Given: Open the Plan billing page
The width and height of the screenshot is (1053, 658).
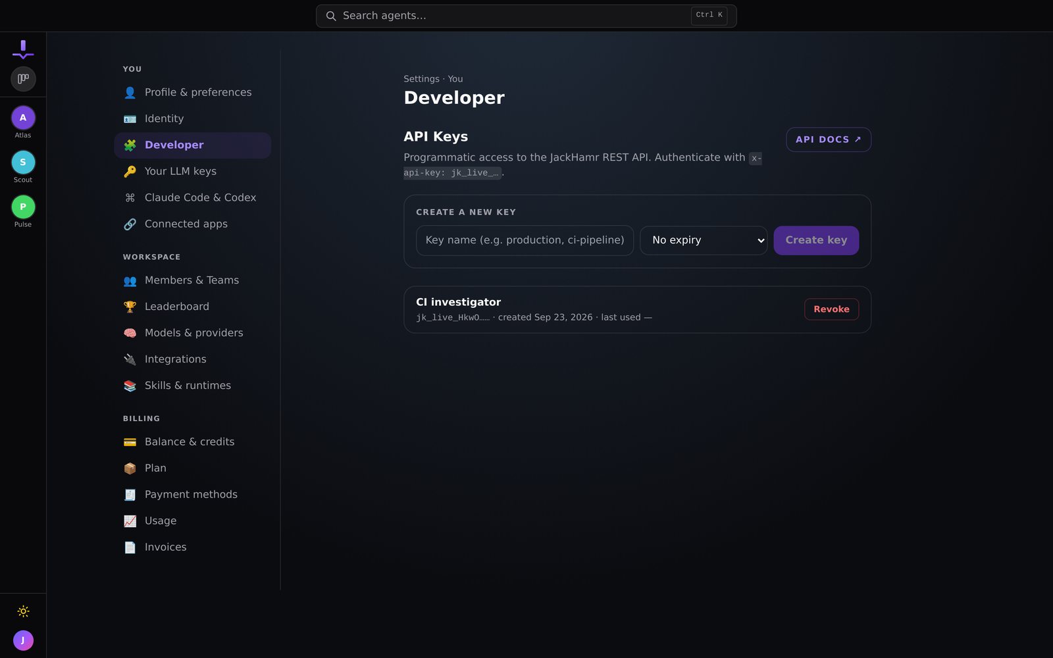Looking at the screenshot, I should click(193, 468).
